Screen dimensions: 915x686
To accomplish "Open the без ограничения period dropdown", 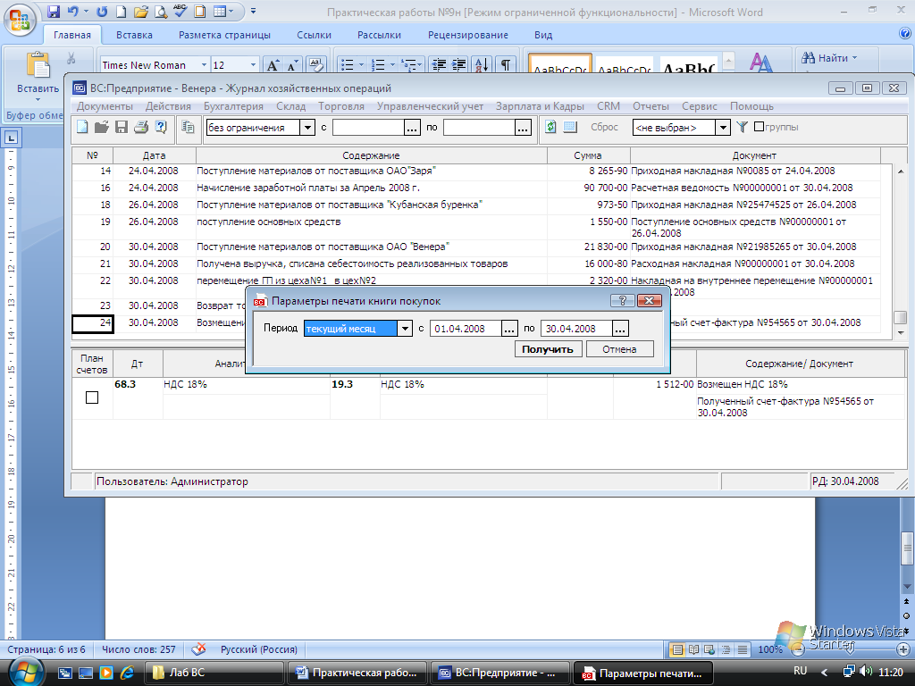I will pyautogui.click(x=307, y=127).
